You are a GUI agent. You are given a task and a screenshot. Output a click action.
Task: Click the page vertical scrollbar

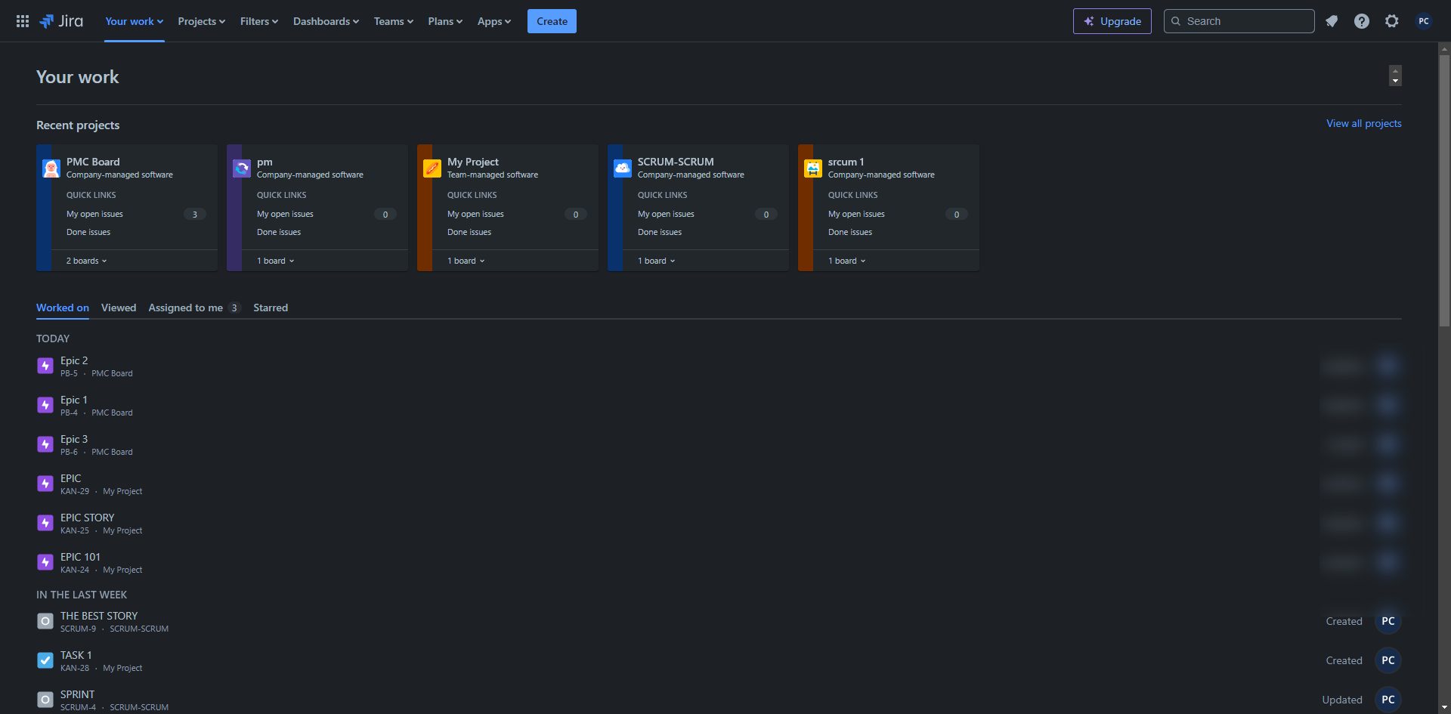(1444, 191)
